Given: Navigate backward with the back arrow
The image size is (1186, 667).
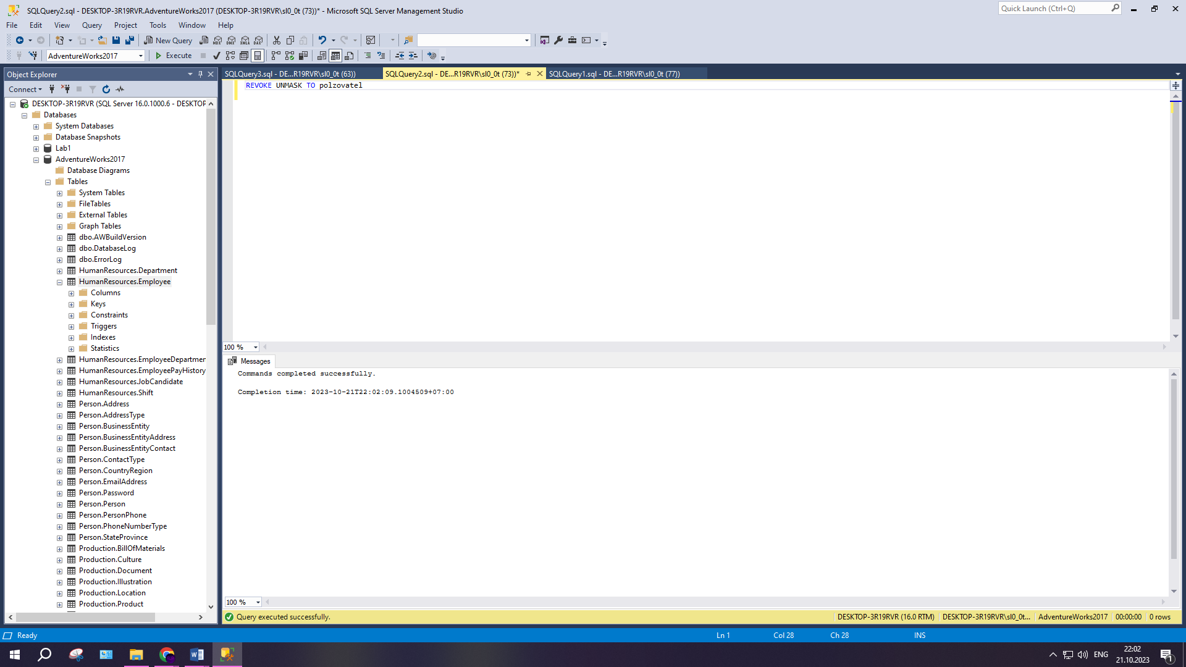Looking at the screenshot, I should pyautogui.click(x=20, y=40).
